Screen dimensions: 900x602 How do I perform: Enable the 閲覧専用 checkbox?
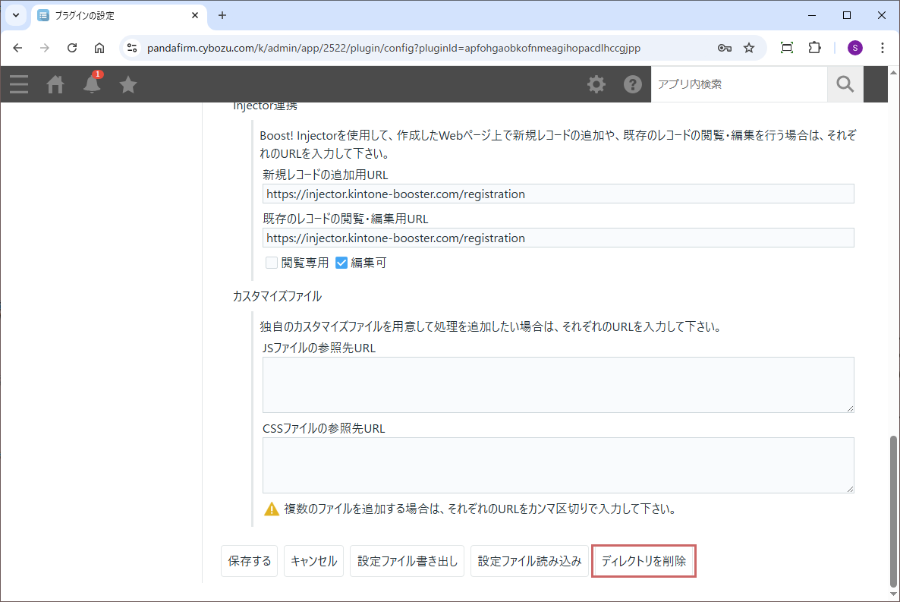coord(272,263)
